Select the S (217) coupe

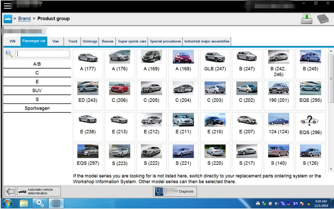(x=247, y=158)
